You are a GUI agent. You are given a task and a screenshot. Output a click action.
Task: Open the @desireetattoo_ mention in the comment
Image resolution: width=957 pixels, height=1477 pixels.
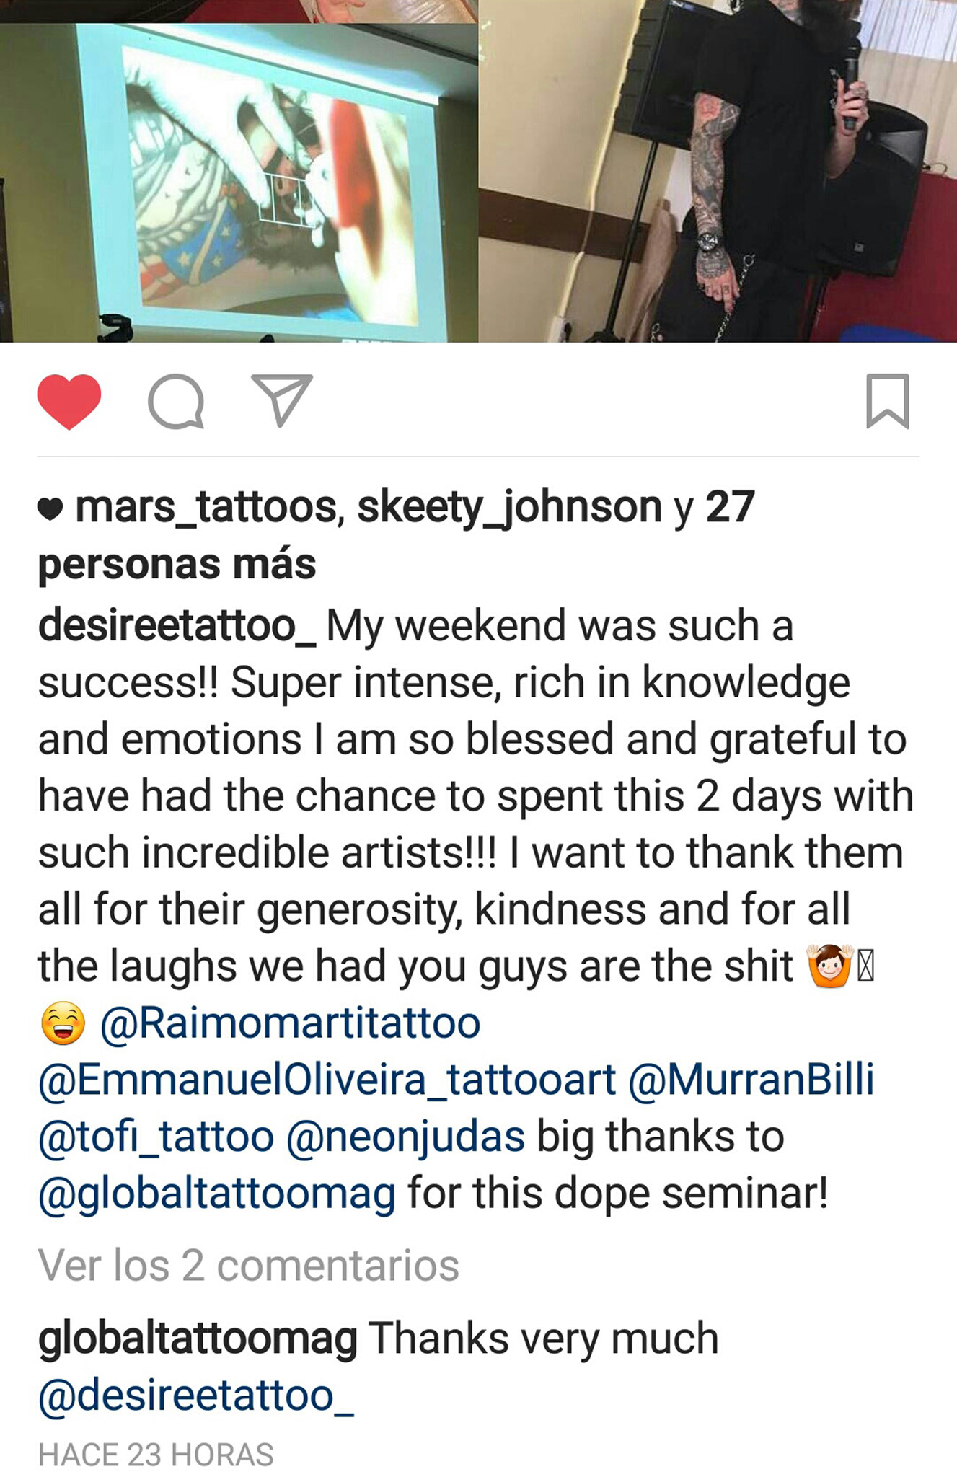[x=196, y=1396]
